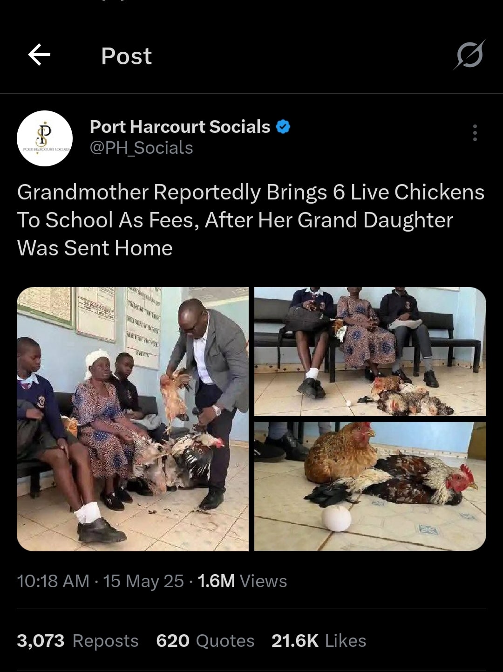Viewport: 503px width, 672px height.
Task: Show the 3,073 Reposts list
Action: pos(78,641)
